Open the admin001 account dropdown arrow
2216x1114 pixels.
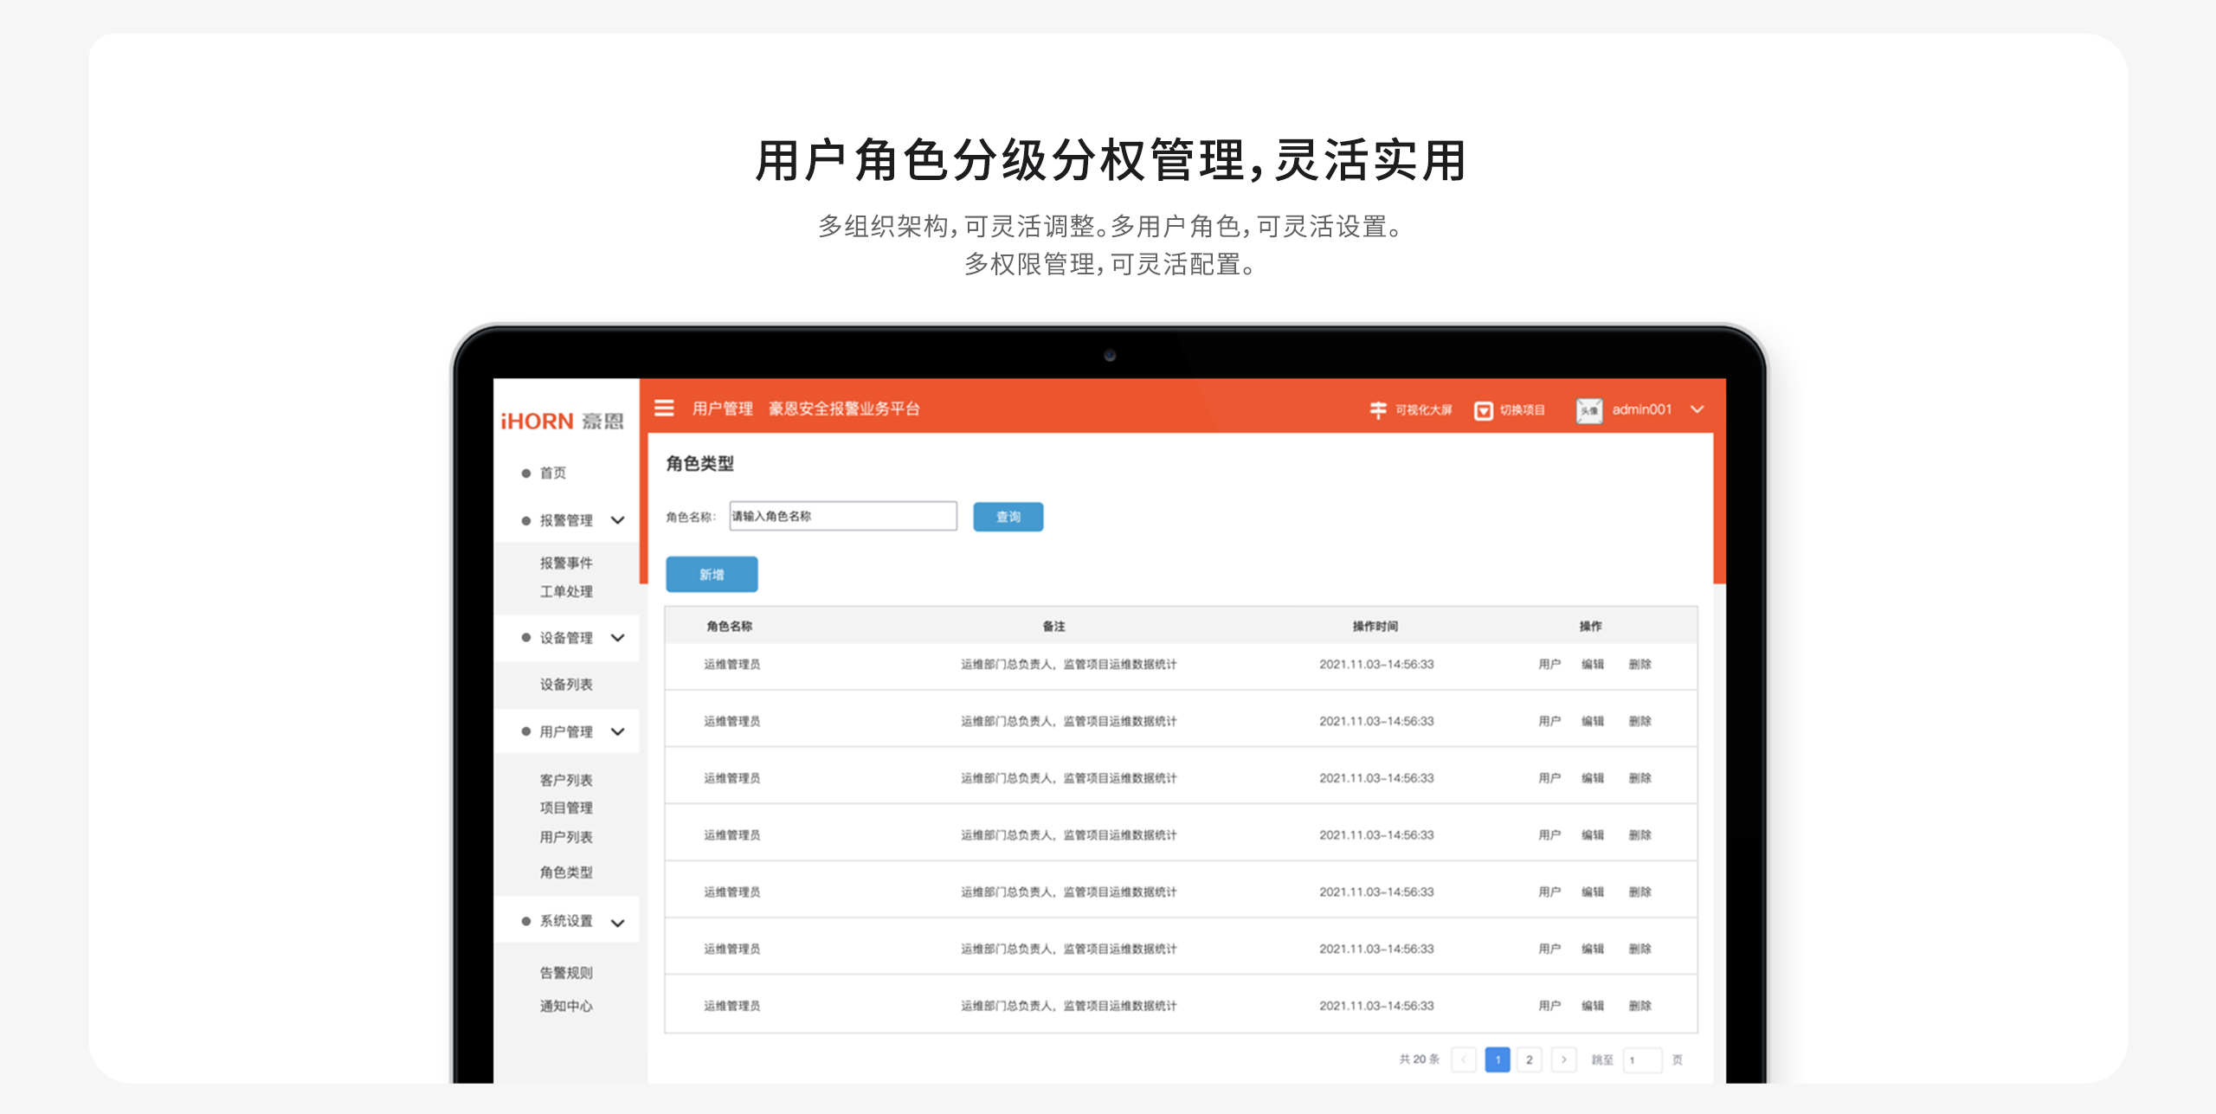(x=1697, y=409)
